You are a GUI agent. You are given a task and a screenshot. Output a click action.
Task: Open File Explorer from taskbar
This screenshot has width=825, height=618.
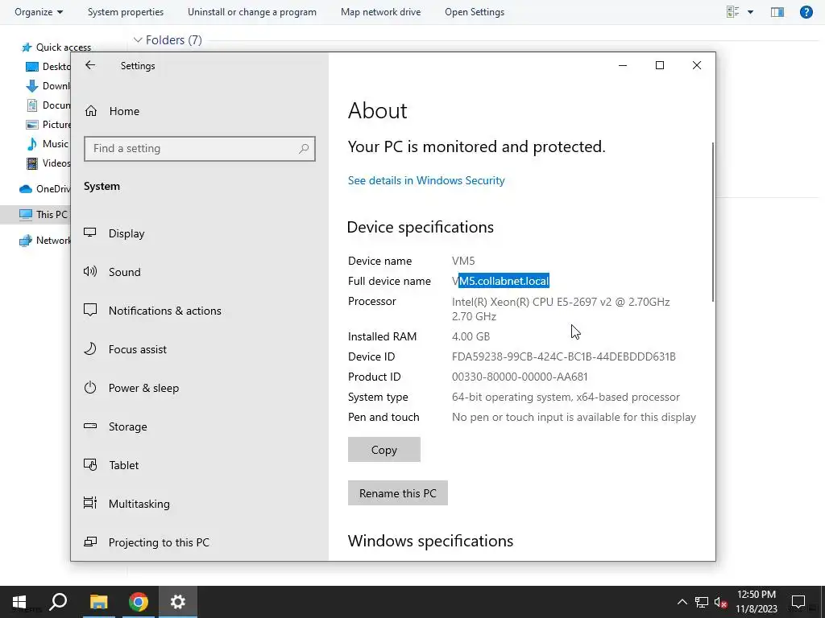pyautogui.click(x=98, y=602)
